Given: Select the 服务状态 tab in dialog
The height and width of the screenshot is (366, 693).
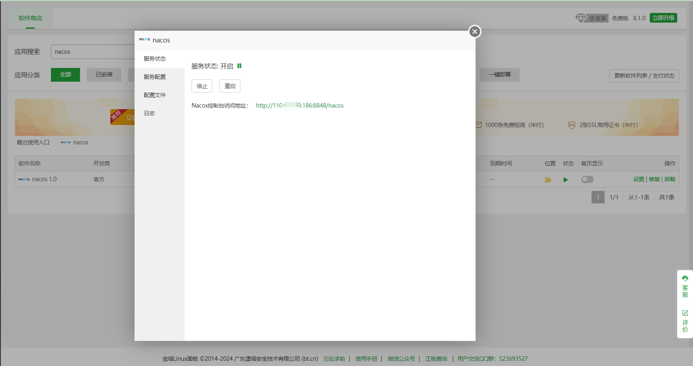Looking at the screenshot, I should (x=160, y=59).
